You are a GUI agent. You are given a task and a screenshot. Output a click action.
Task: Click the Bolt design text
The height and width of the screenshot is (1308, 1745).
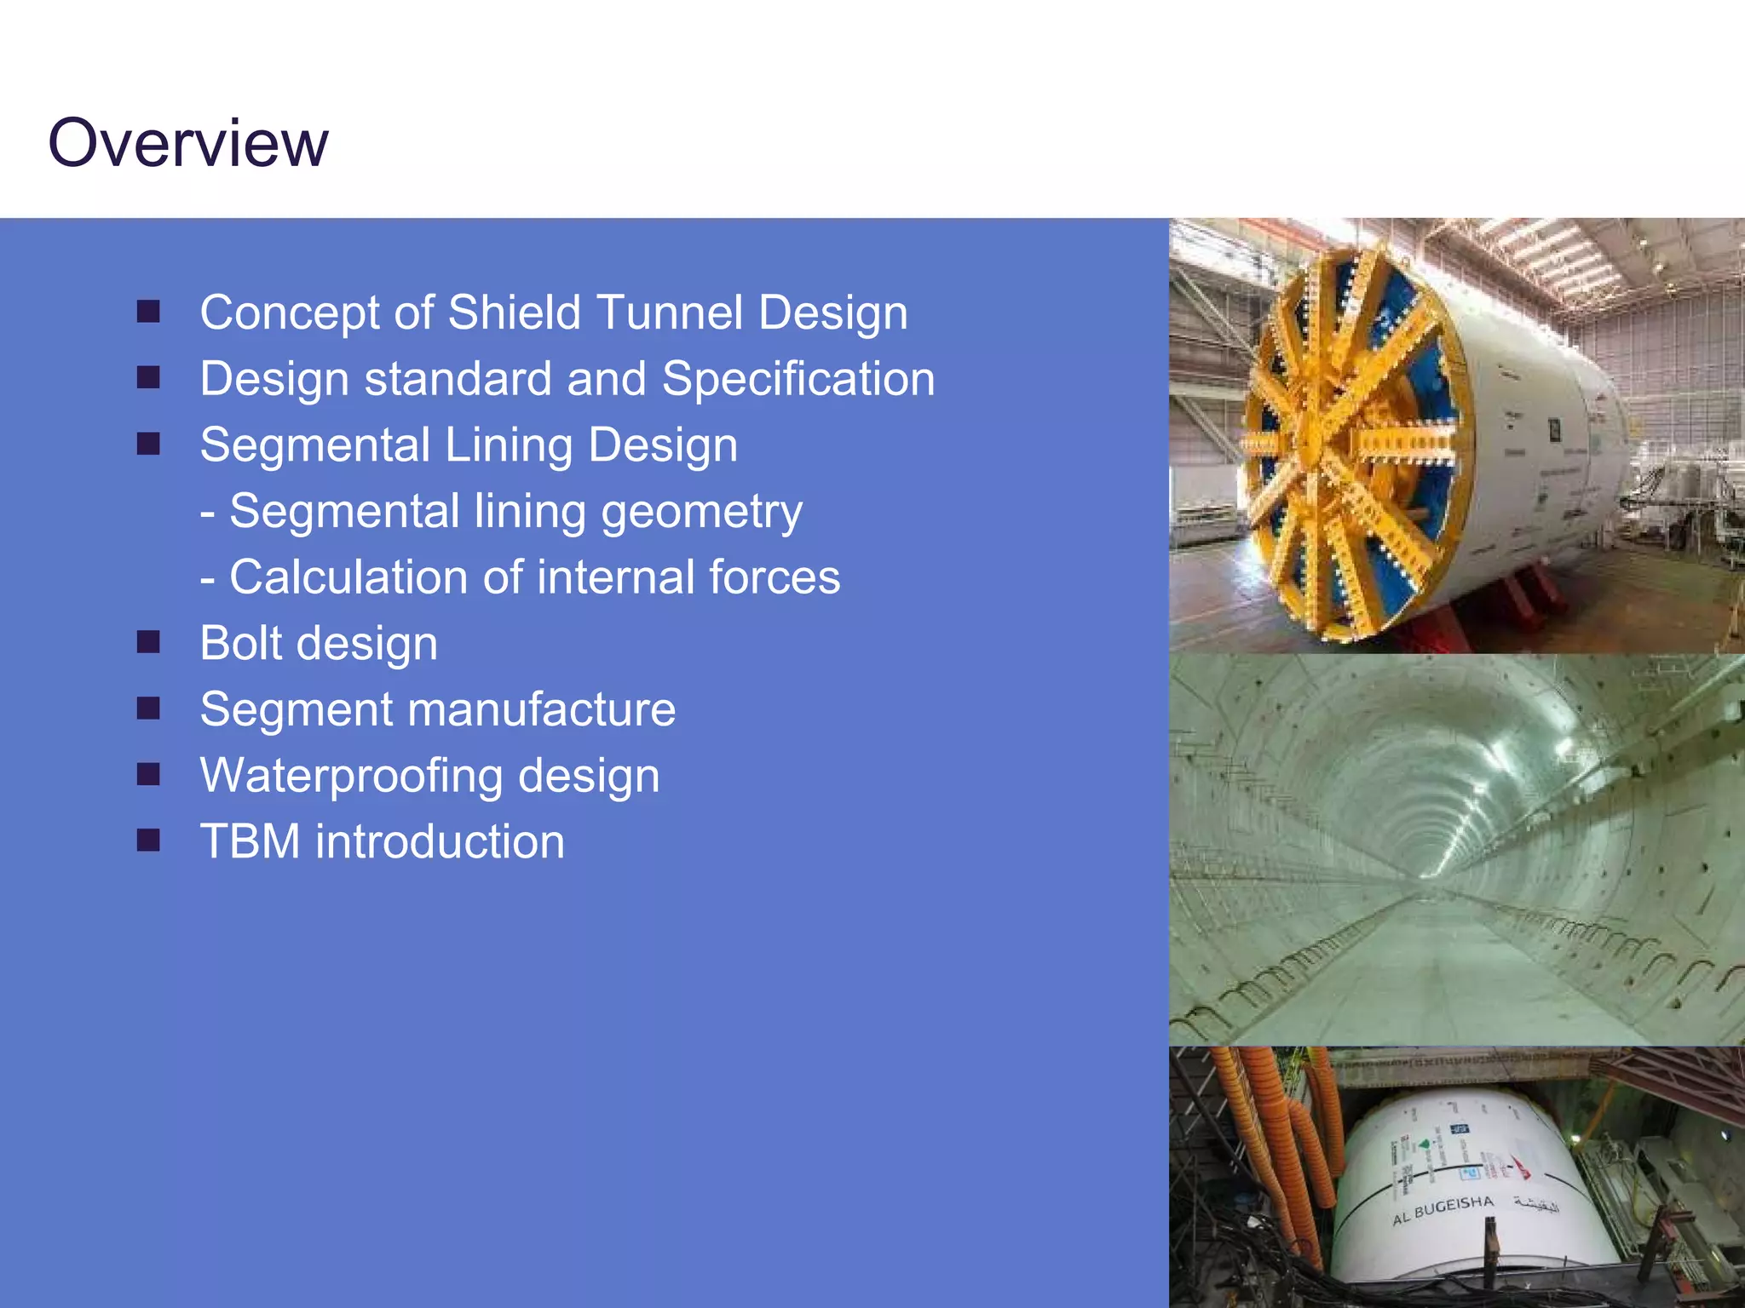tap(319, 643)
